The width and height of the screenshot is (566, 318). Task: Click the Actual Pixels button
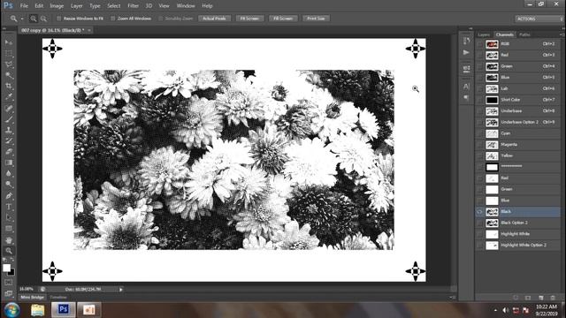coord(214,19)
